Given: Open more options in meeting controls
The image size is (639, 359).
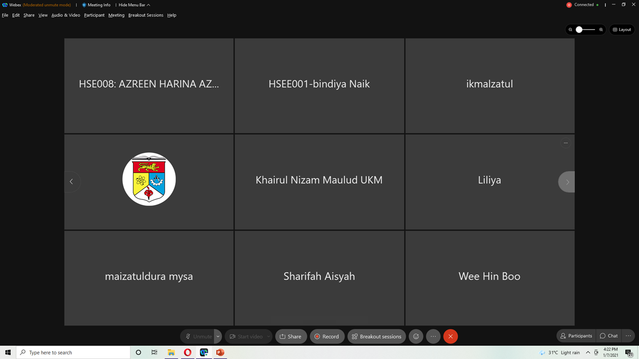Looking at the screenshot, I should 433,337.
